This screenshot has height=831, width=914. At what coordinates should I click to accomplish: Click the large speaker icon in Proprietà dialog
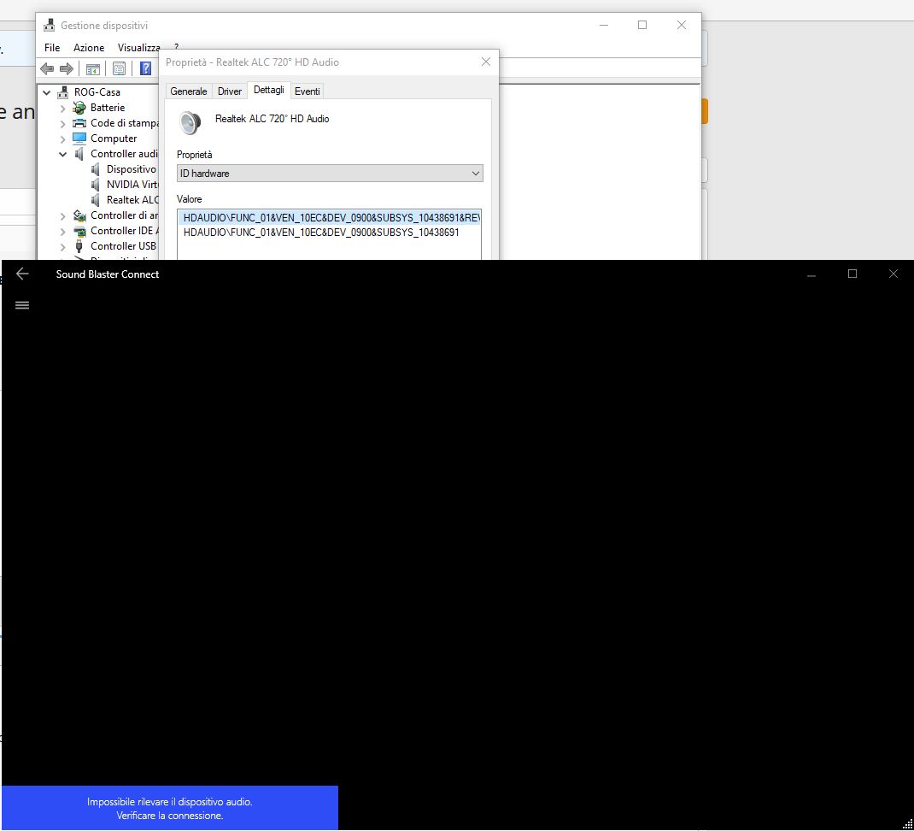coord(190,122)
